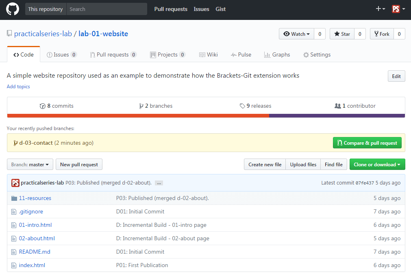This screenshot has width=411, height=274.
Task: Click Compare & pull request button
Action: click(367, 143)
